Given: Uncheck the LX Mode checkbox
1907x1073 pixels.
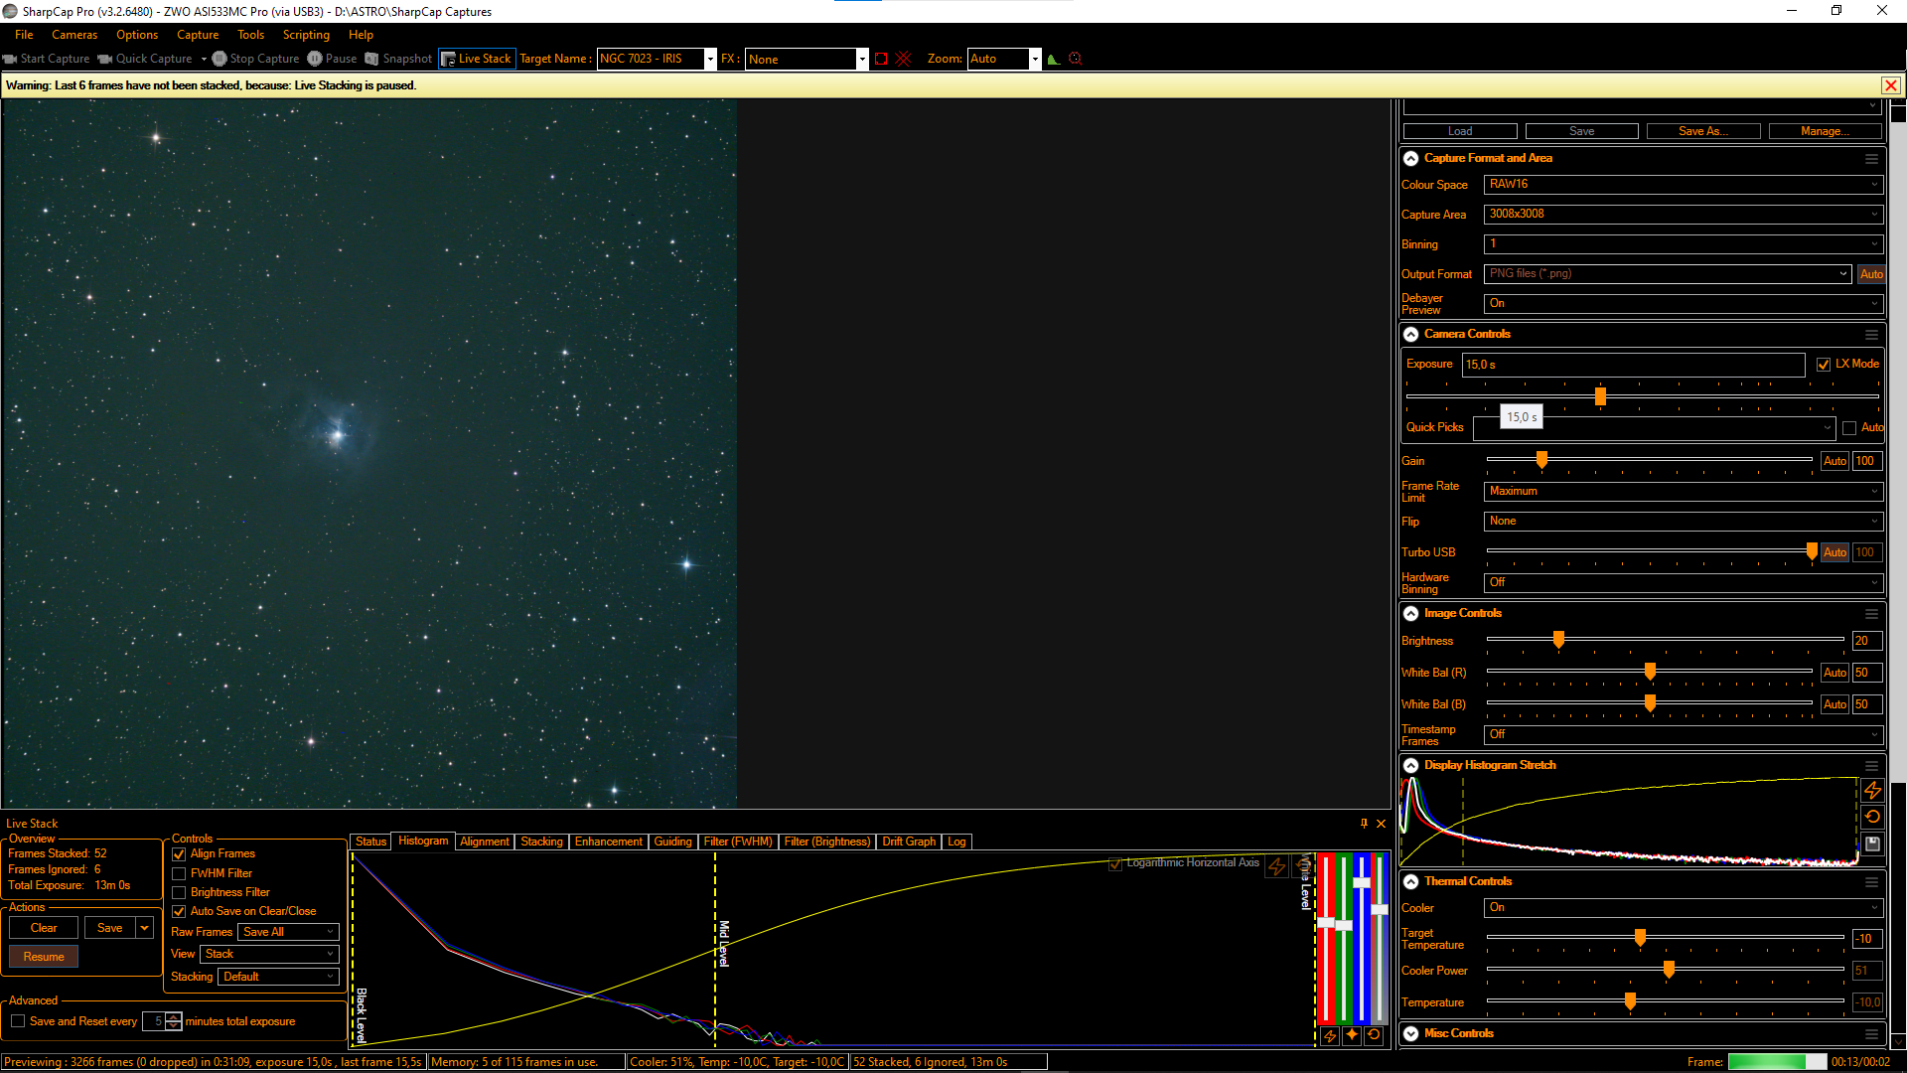Looking at the screenshot, I should [1824, 365].
